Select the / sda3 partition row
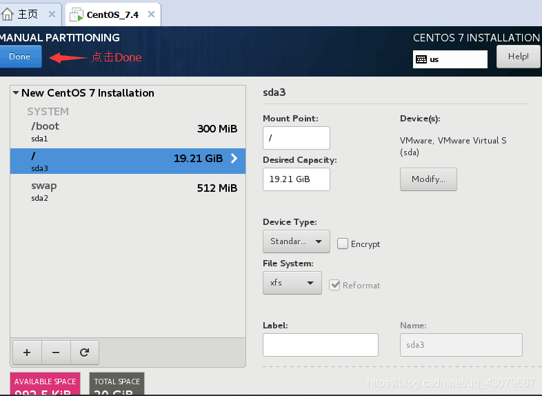The height and width of the screenshot is (396, 542). (128, 161)
